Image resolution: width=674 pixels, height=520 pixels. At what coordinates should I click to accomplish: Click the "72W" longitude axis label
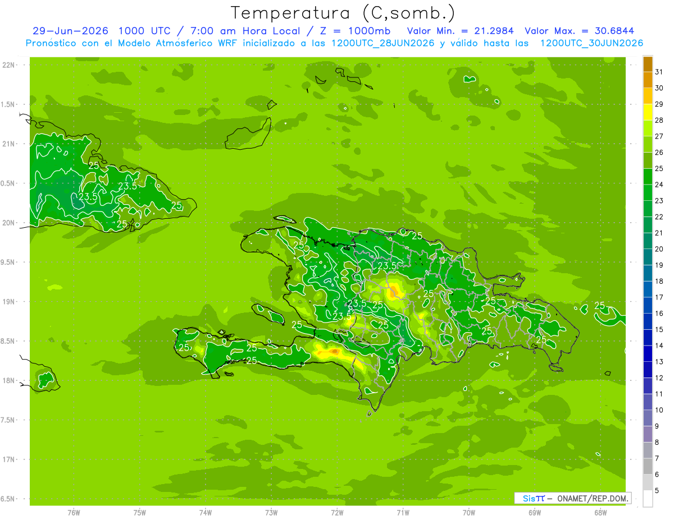click(x=337, y=513)
